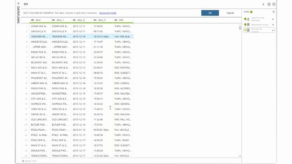Select 'Fire: FIRE ALA...' title cell
The image size is (292, 164).
123,36
